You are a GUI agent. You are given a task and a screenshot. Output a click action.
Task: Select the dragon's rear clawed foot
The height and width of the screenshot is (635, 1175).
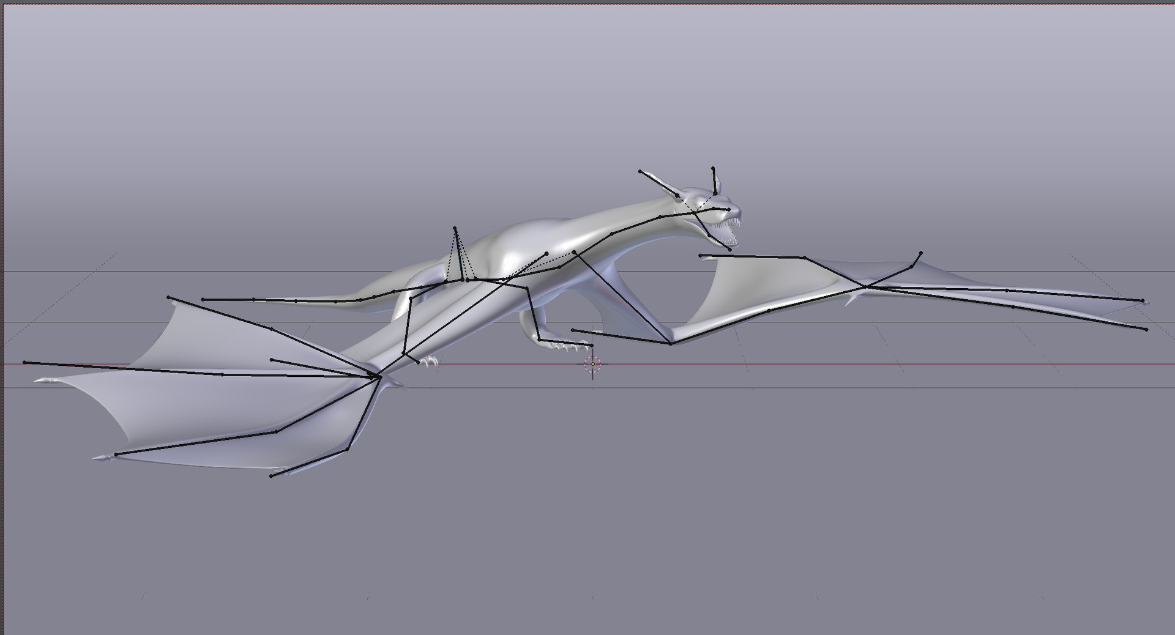(427, 361)
